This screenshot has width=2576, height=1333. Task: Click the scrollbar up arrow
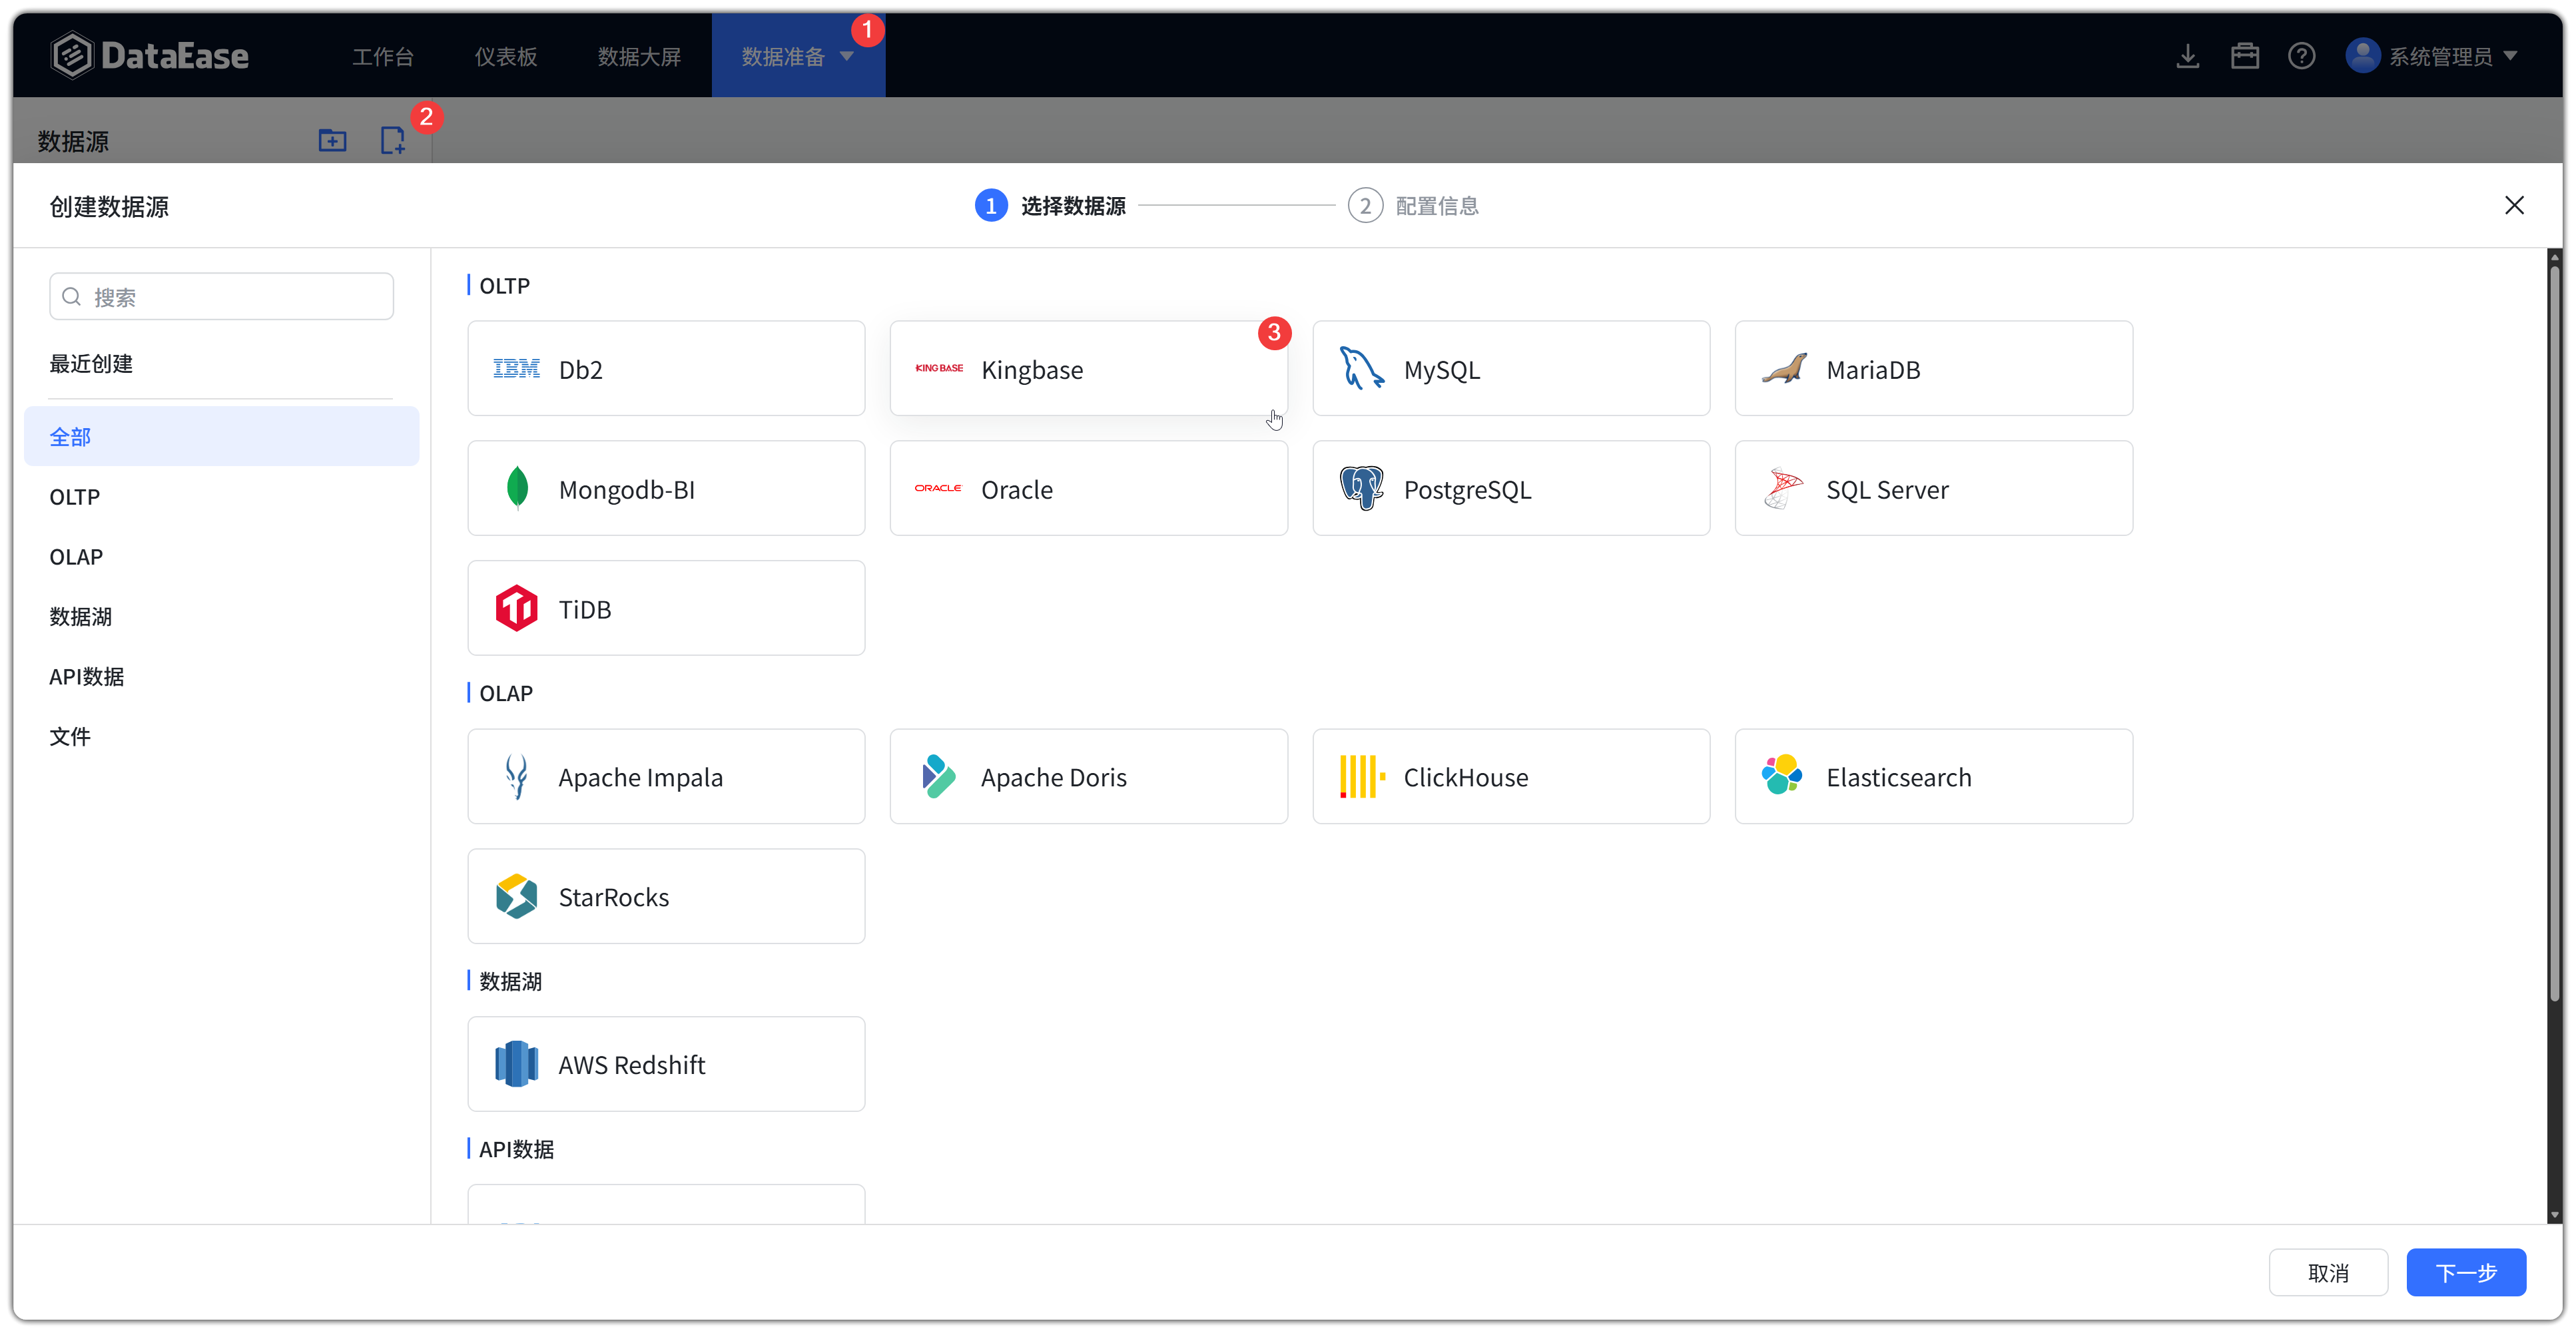coord(2554,257)
